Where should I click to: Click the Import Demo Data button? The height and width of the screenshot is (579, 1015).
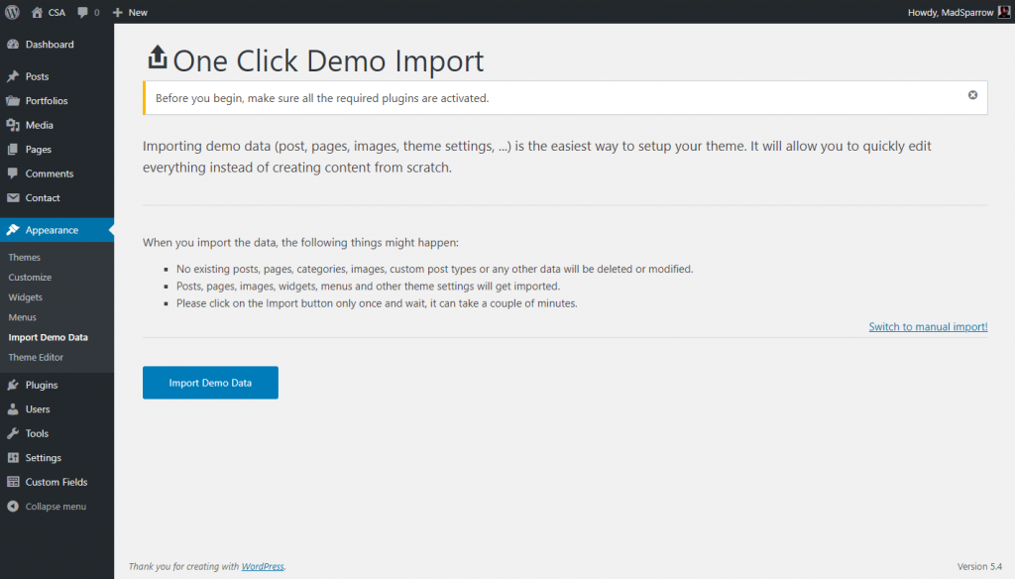pyautogui.click(x=210, y=382)
